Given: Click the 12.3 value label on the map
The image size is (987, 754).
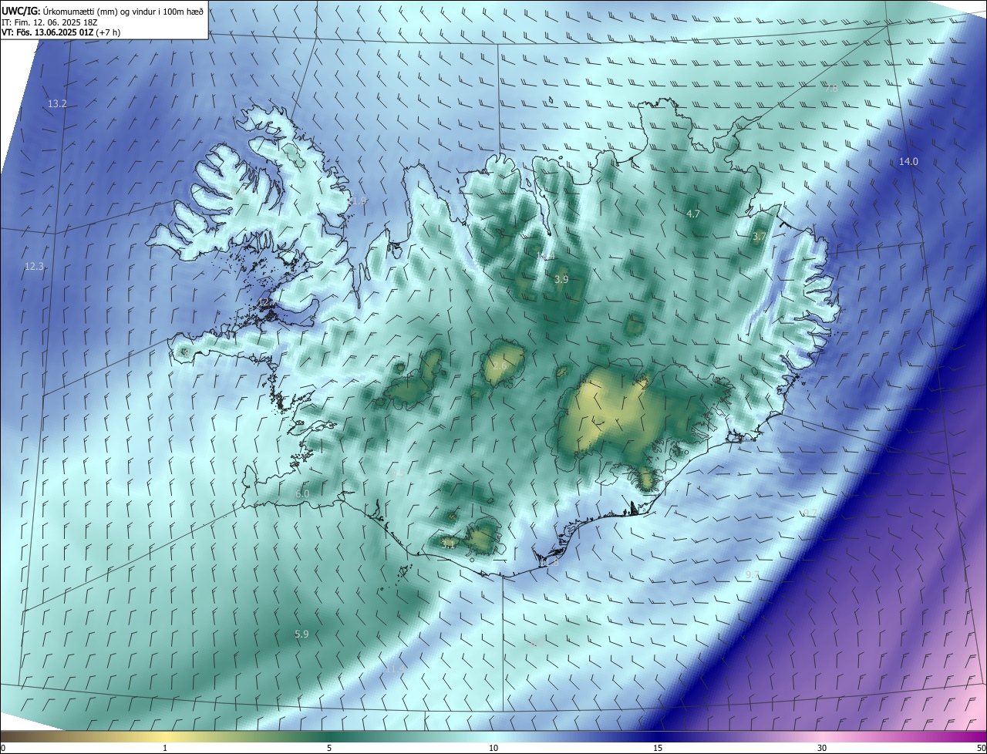Looking at the screenshot, I should click(x=35, y=266).
